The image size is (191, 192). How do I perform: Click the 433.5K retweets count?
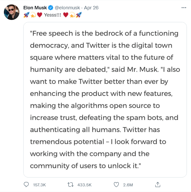[84, 185]
